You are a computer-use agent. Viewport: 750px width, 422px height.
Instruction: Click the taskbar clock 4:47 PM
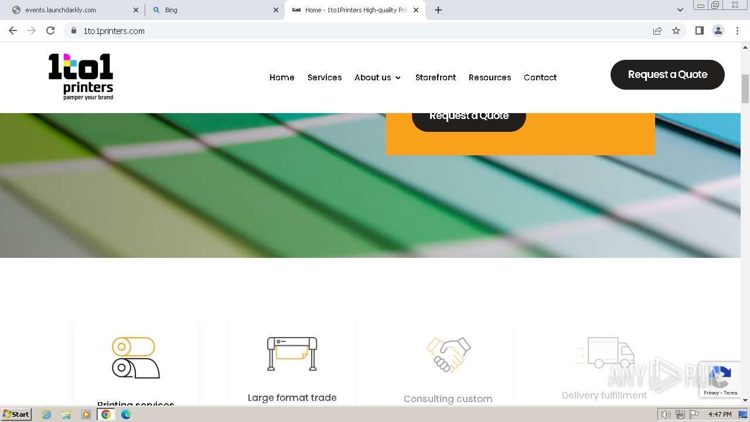pos(720,414)
